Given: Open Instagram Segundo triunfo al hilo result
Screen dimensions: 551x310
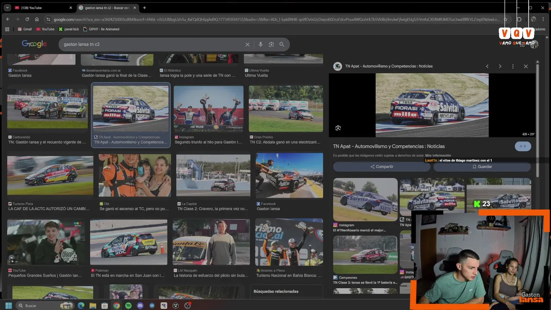Looking at the screenshot, I should tap(208, 109).
